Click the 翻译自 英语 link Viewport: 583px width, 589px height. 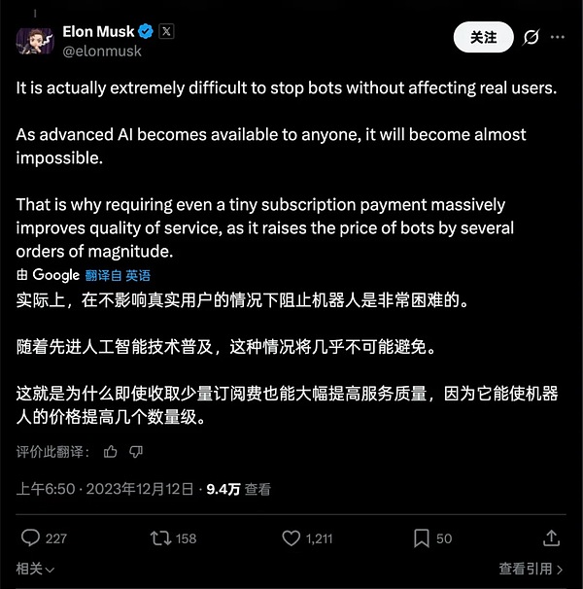coord(118,275)
